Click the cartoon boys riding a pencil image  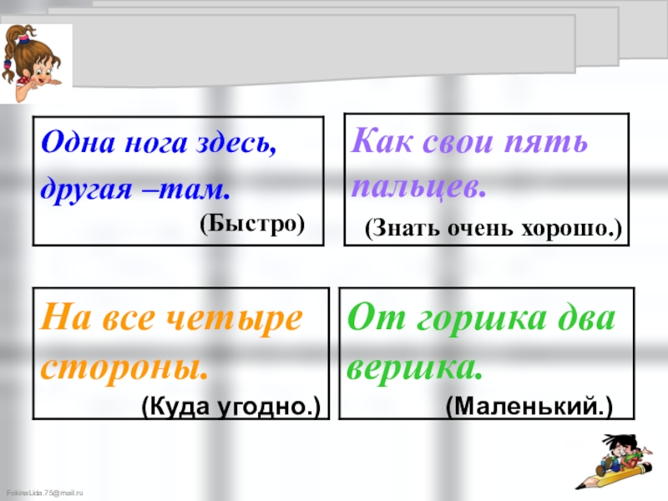coord(615,462)
